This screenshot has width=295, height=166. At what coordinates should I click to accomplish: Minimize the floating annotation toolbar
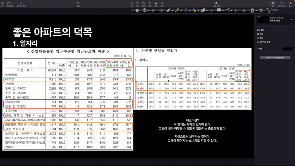click(268, 9)
